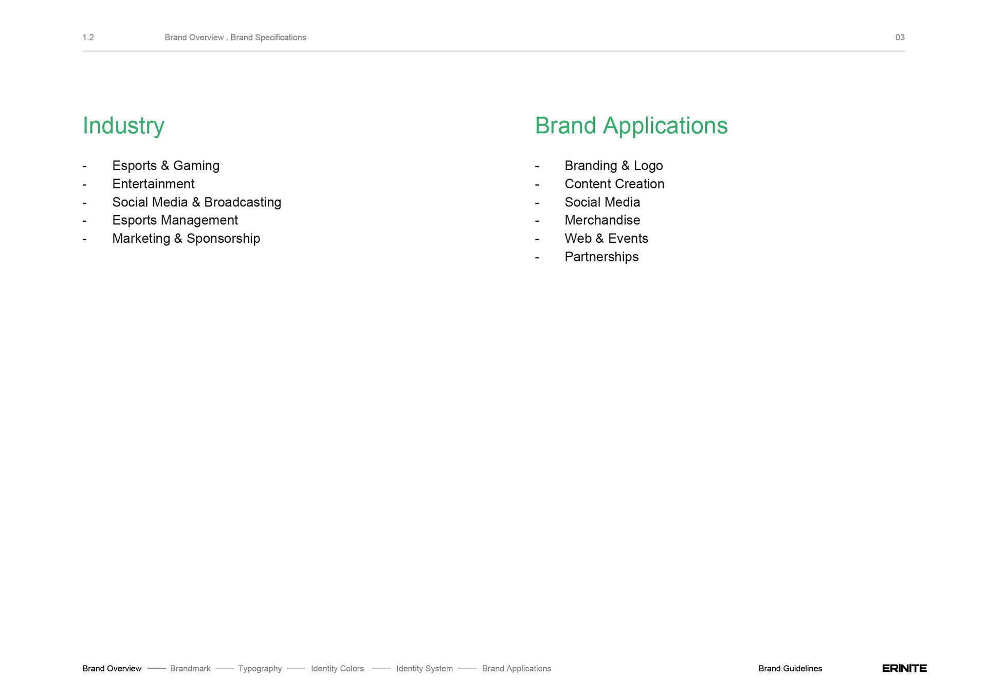Select the Branding & Logo entry
This screenshot has height=696, width=987.
613,166
